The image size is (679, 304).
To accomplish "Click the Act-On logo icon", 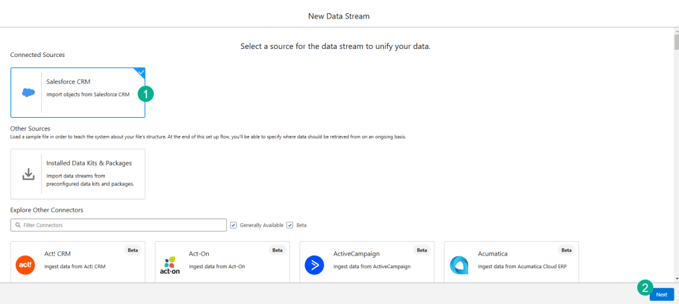I will 169,265.
